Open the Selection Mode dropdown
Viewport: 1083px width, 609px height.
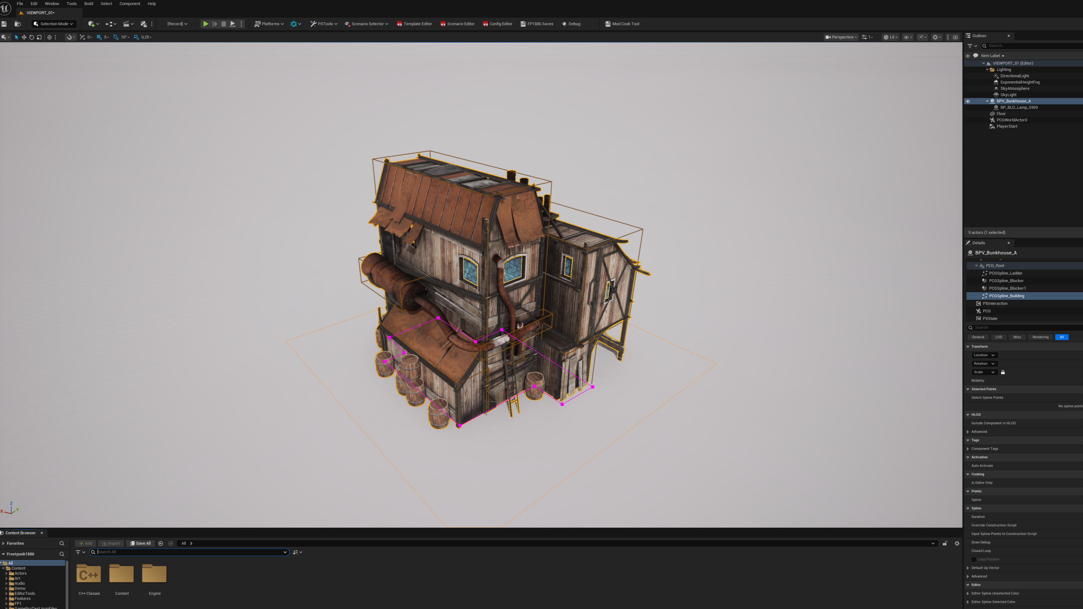54,24
